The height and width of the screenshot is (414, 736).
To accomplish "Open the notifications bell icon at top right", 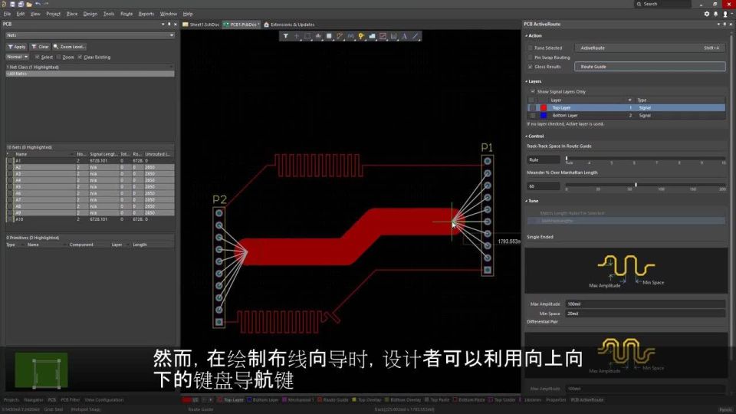I will (716, 14).
